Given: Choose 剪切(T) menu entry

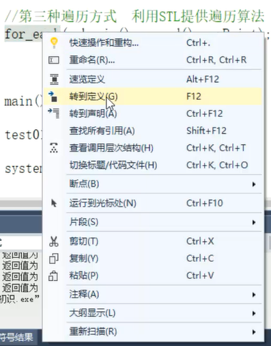Looking at the screenshot, I should coord(152,241).
